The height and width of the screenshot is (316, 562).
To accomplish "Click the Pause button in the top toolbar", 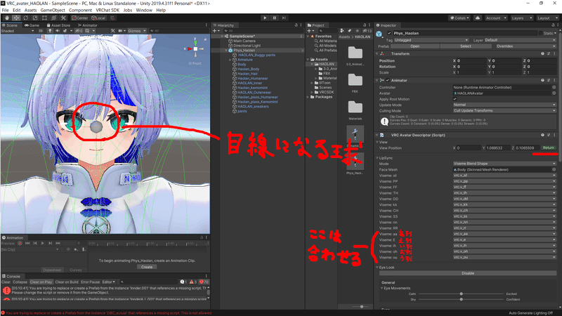I will [274, 18].
